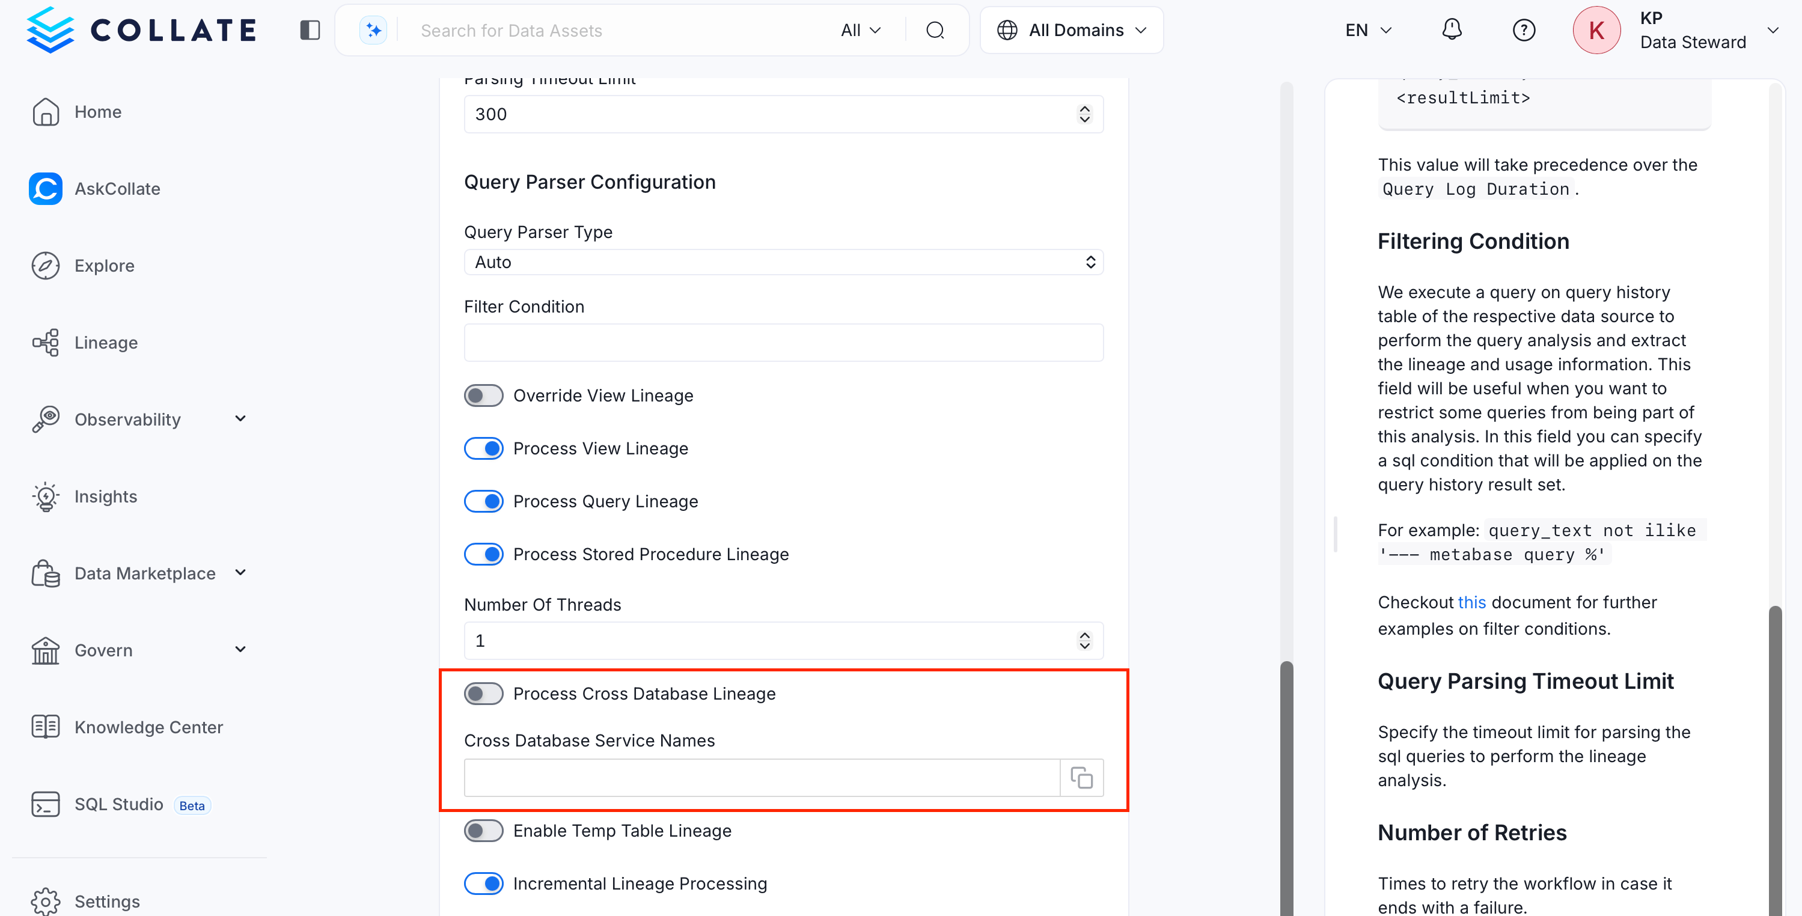Expand the Observability submenu chevron

pos(240,418)
